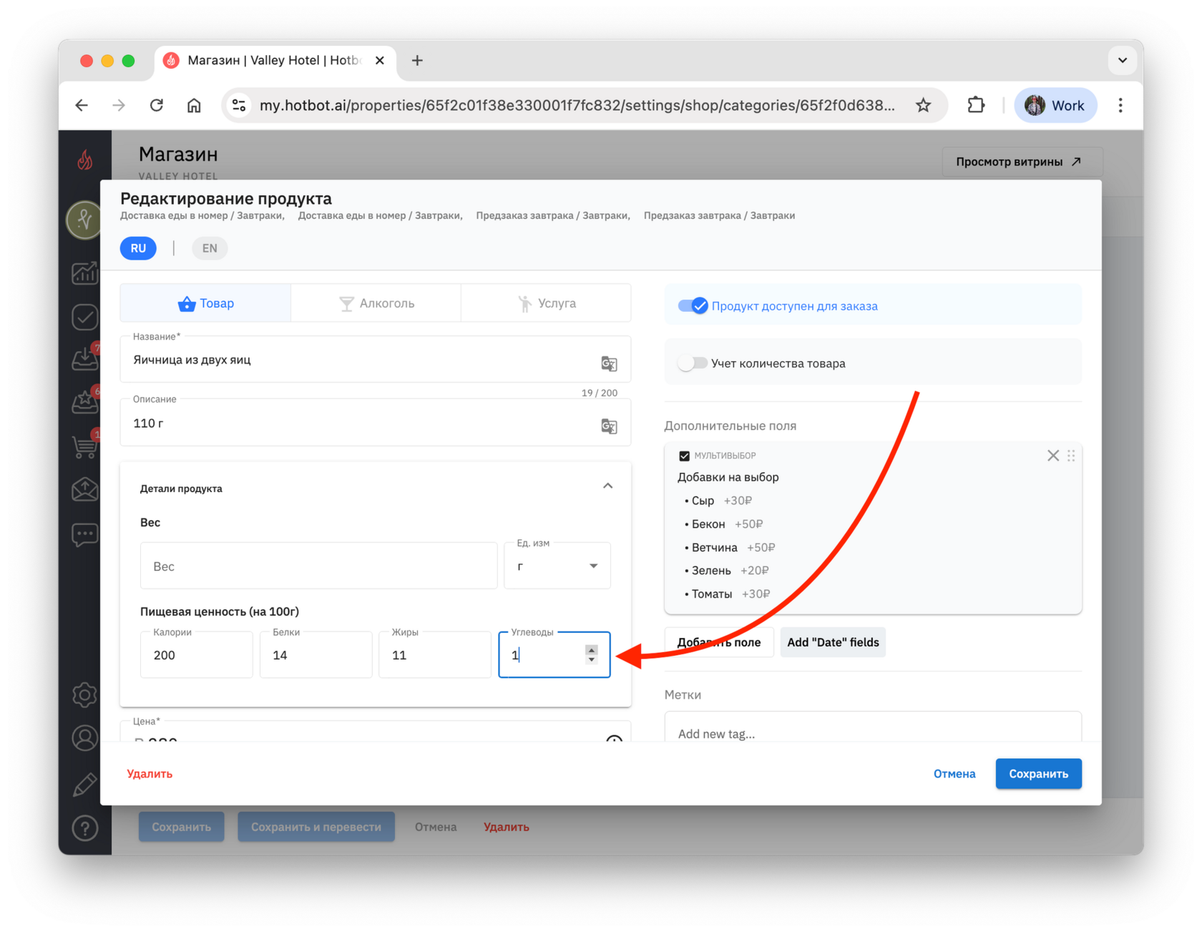1202x932 pixels.
Task: Click the pencil edit icon in the sidebar
Action: [x=84, y=785]
